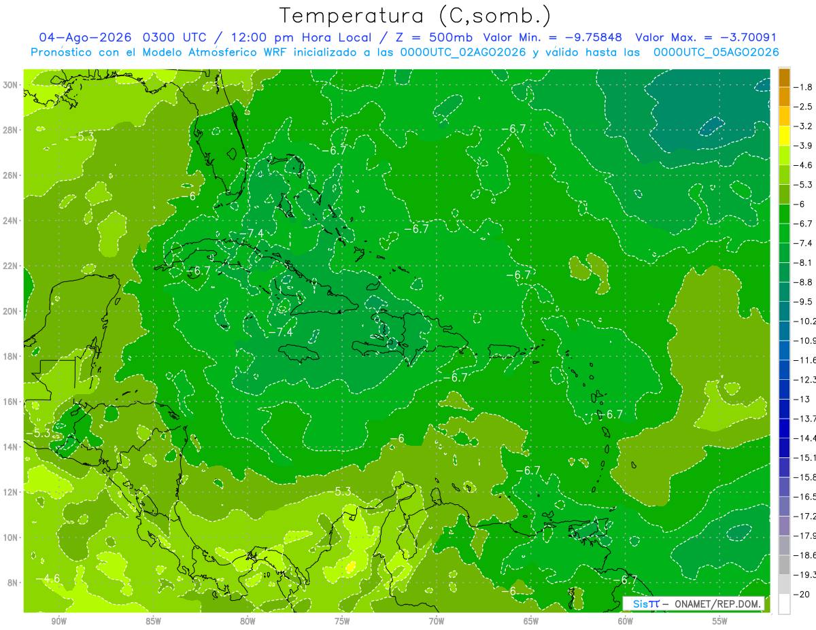Select the forecast date '04-Ago-2026'
This screenshot has height=630, width=816.
point(86,37)
